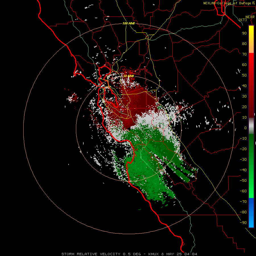Image resolution: width=256 pixels, height=256 pixels.
Task: Click the -50 value on velocity scale
Action: (243, 181)
